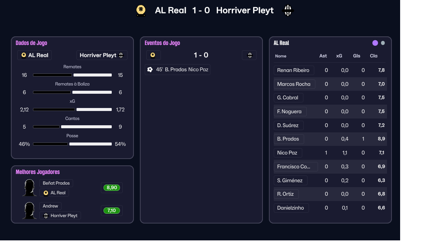Click Beñat Prados player silhouette
The image size is (432, 243).
pyautogui.click(x=29, y=188)
